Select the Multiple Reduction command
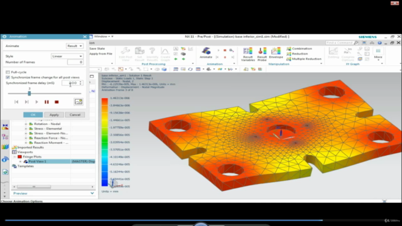This screenshot has height=226, width=402. (304, 58)
